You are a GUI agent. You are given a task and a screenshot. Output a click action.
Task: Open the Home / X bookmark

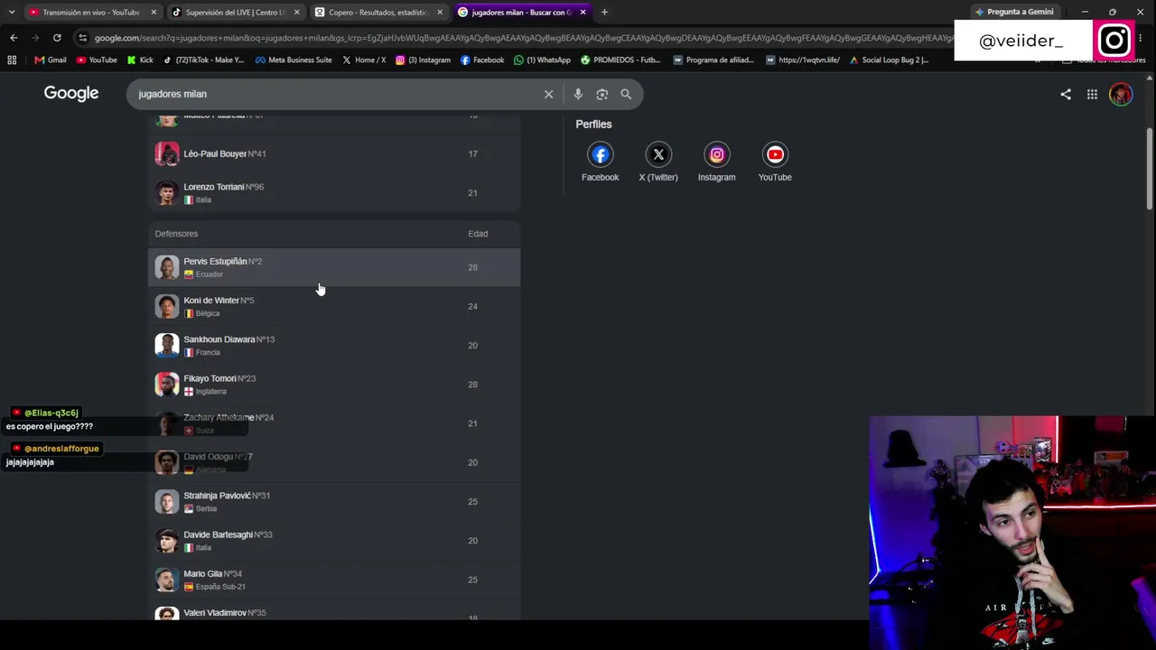[x=364, y=60]
